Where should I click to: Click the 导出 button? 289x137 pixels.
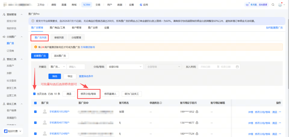(70, 76)
